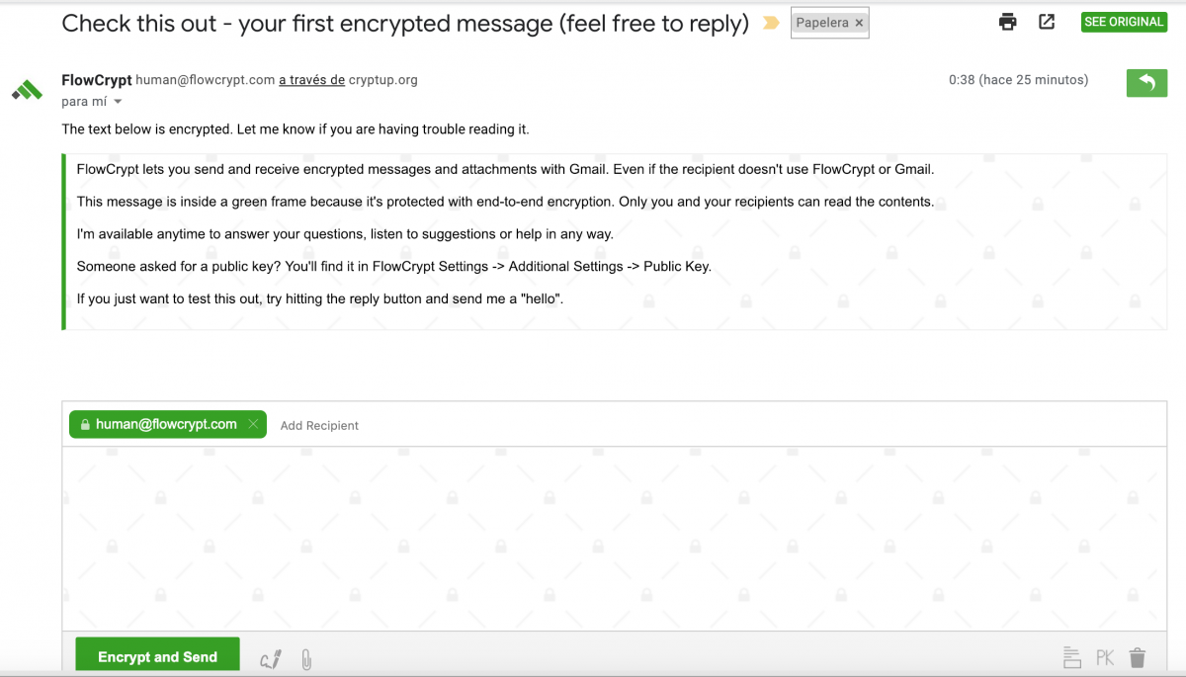Attach a file with the paperclip icon

point(306,659)
